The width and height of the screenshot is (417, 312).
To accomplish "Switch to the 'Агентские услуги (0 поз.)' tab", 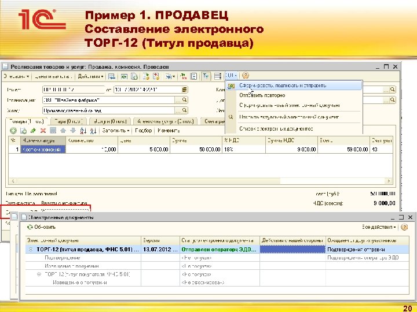I will [x=165, y=121].
